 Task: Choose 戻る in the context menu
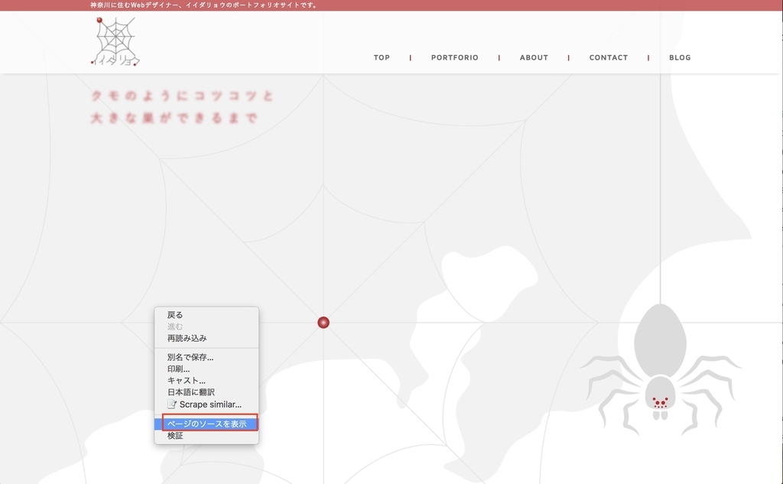click(206, 315)
